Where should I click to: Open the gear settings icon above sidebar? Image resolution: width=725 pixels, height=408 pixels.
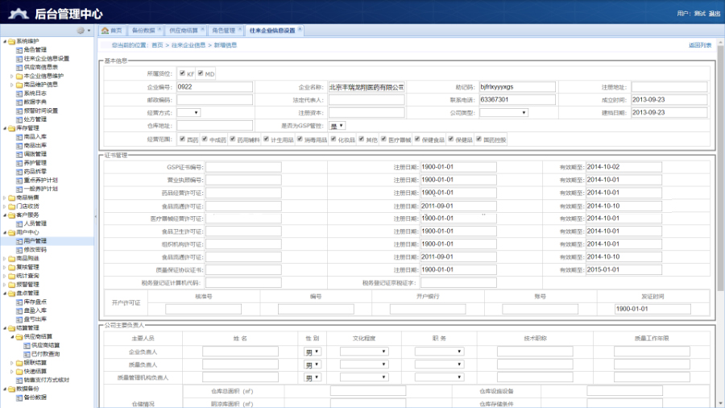pyautogui.click(x=81, y=31)
